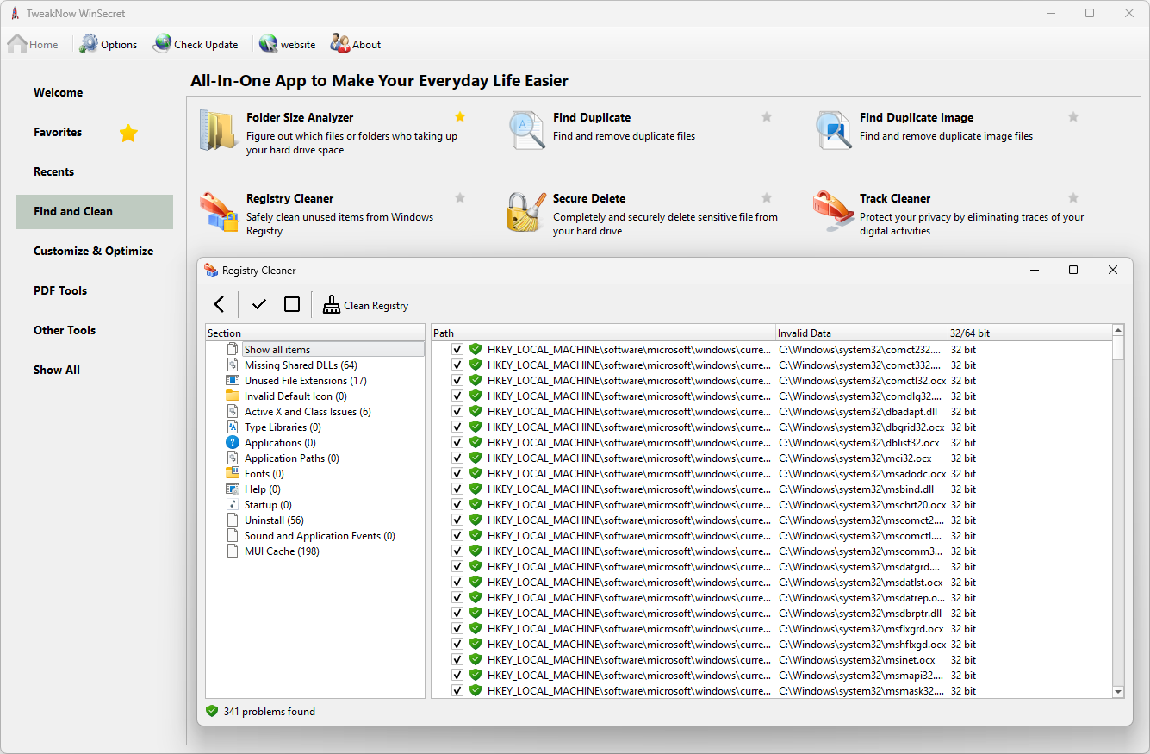Viewport: 1150px width, 754px height.
Task: Favorite Find Duplicate Image with its star
Action: coord(1073,117)
